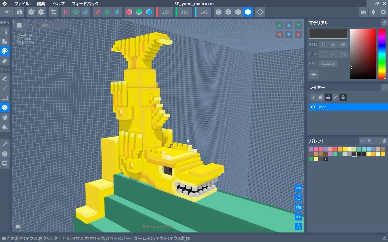Expand the palette chevron dropdown

point(362,141)
